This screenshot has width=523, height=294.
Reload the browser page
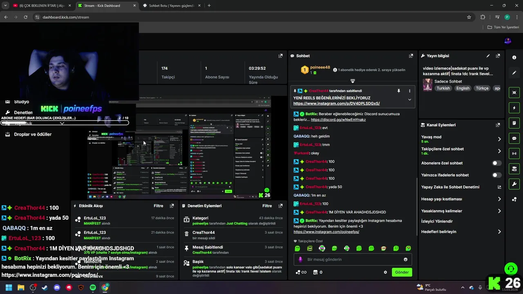pos(25,17)
